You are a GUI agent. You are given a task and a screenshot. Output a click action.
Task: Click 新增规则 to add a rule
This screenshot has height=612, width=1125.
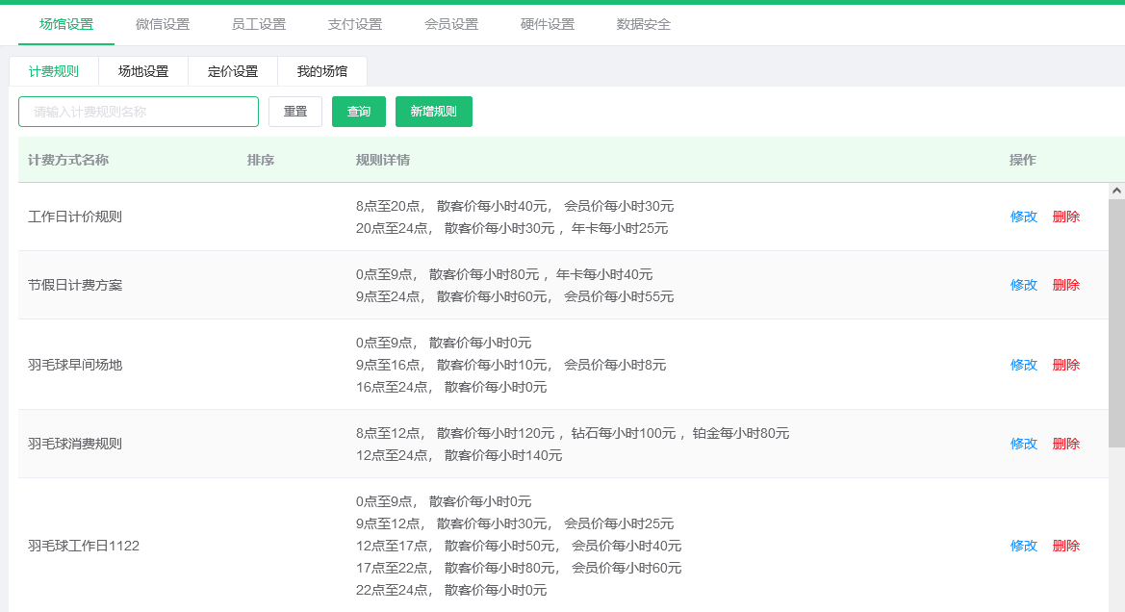pos(433,112)
